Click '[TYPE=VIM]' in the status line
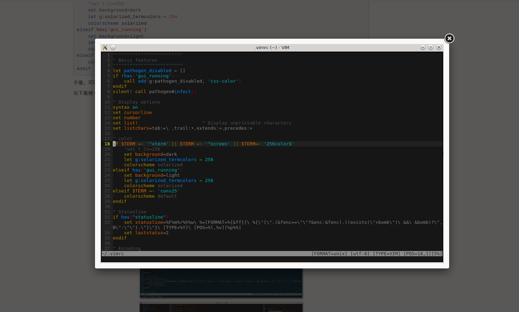Viewport: 519px width, 312px height. (x=387, y=254)
